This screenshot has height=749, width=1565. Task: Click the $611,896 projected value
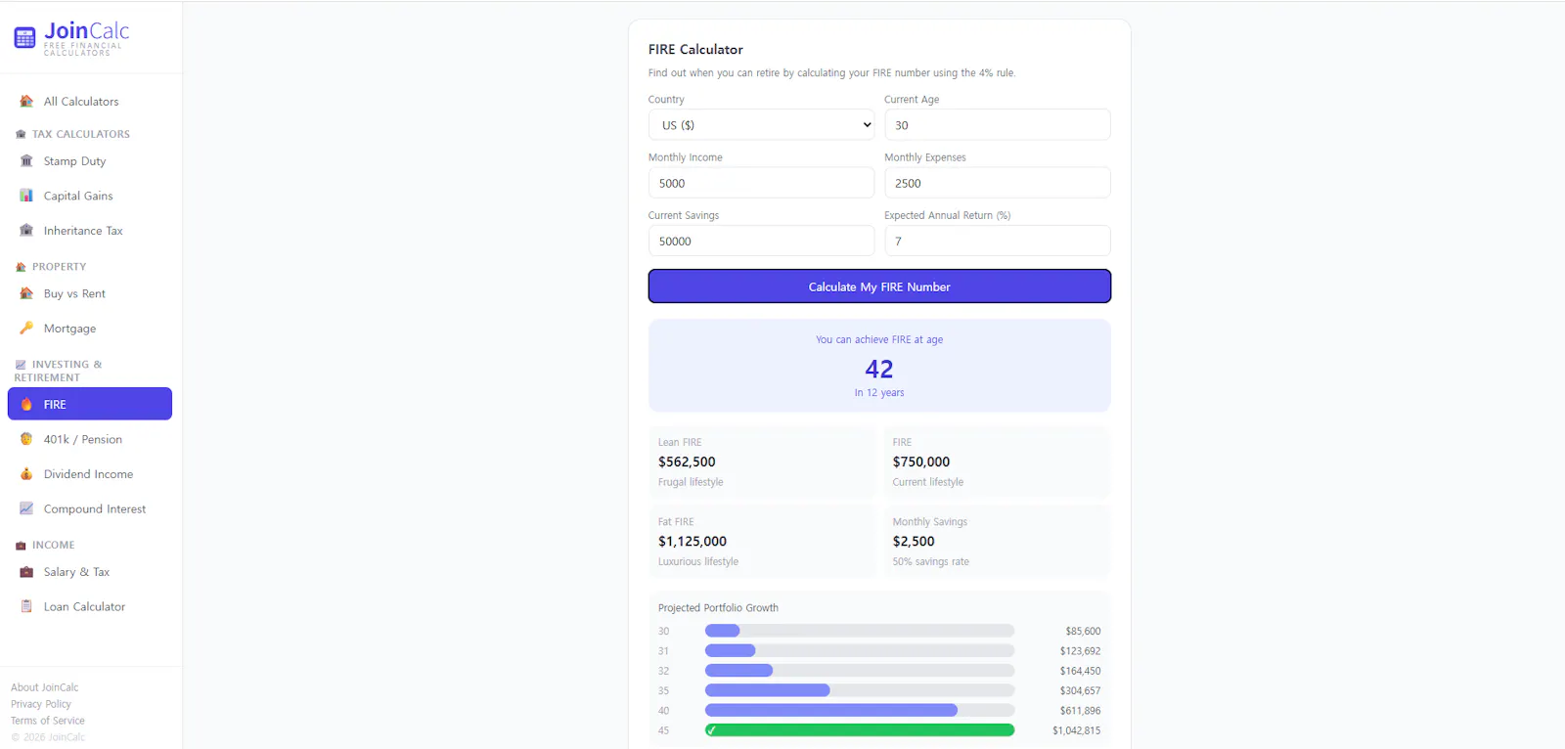coord(1080,711)
